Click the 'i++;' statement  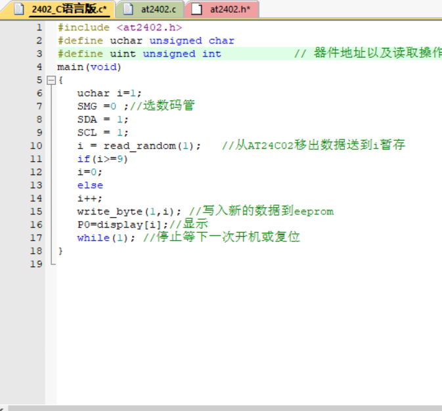(x=89, y=199)
